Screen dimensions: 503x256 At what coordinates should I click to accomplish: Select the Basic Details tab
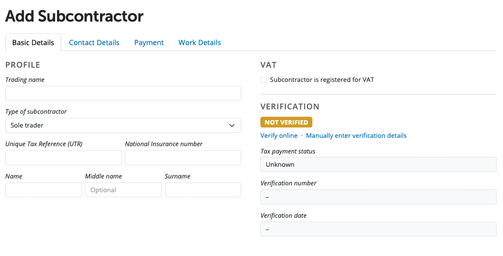pyautogui.click(x=33, y=43)
